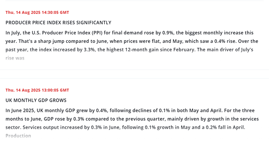The image size is (269, 147).
Task: Click the divider gap between the two articles
Action: pyautogui.click(x=134, y=74)
